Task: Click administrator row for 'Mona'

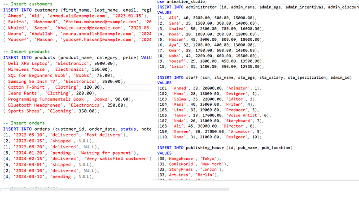Action: point(208,34)
